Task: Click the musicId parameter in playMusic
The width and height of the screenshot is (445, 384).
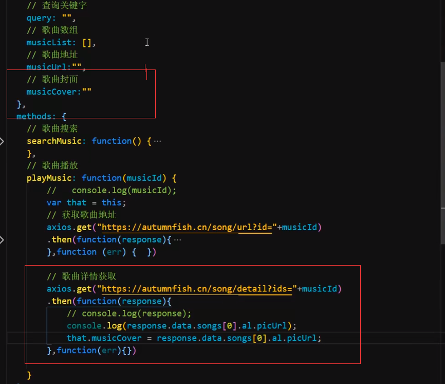Action: coord(144,178)
